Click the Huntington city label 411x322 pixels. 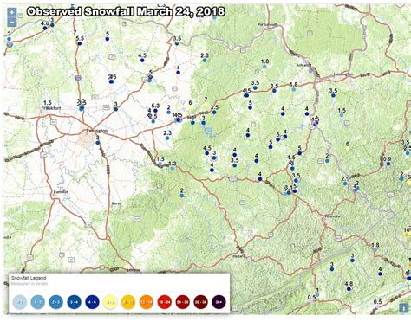pos(343,74)
